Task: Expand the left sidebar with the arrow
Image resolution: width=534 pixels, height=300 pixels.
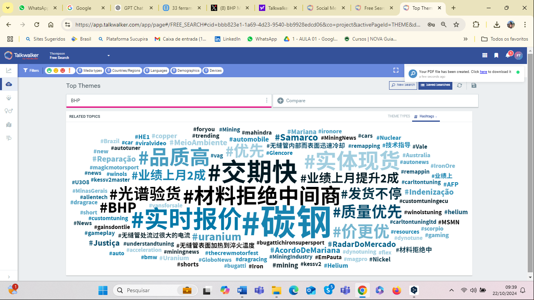Action: tap(9, 277)
